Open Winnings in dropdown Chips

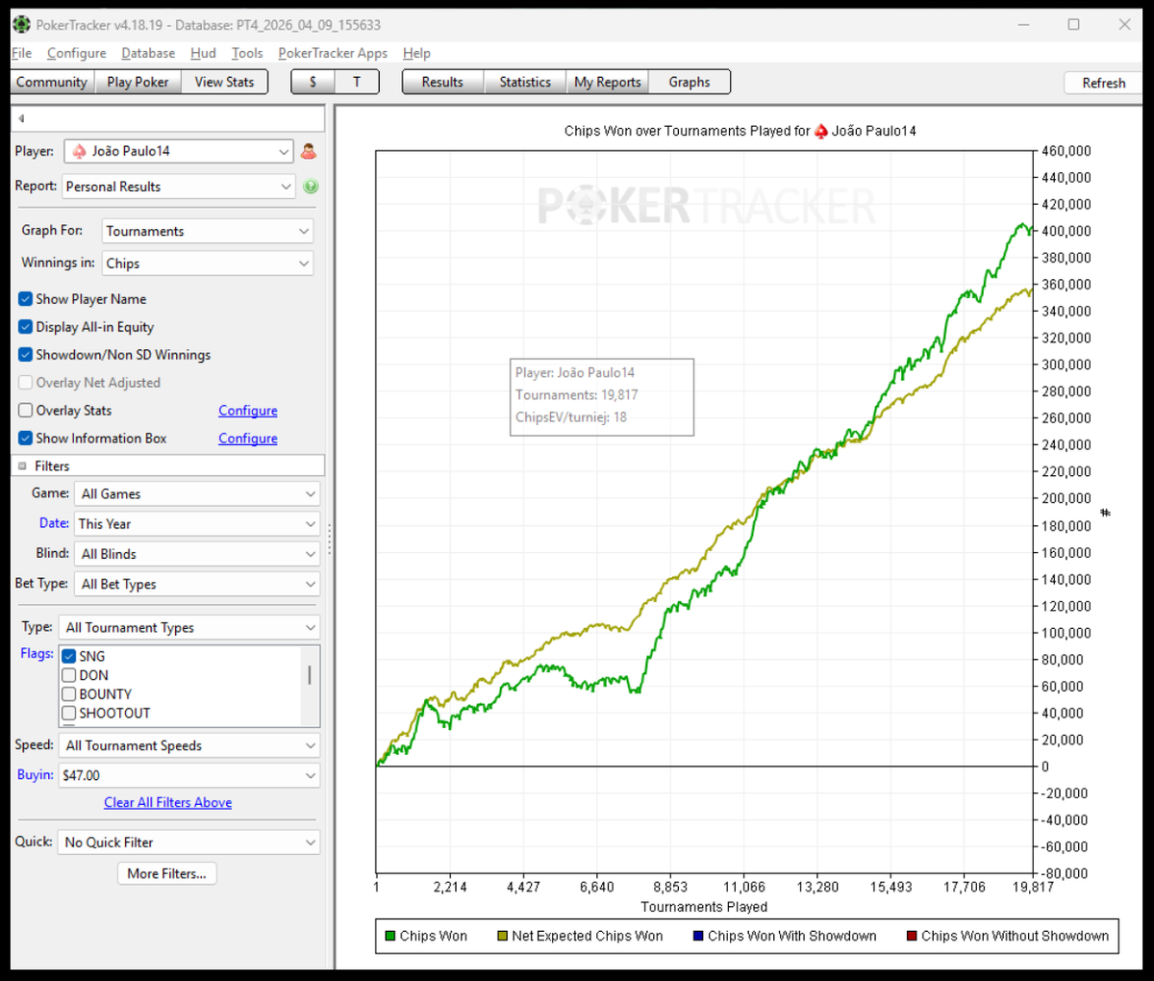[208, 264]
